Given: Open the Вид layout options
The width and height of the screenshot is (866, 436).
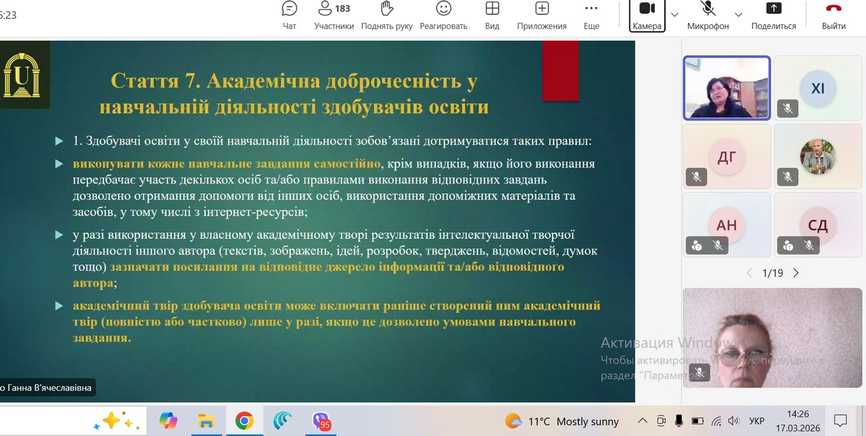Looking at the screenshot, I should pyautogui.click(x=492, y=16).
